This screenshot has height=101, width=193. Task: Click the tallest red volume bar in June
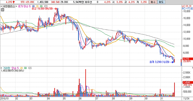pos(86,83)
